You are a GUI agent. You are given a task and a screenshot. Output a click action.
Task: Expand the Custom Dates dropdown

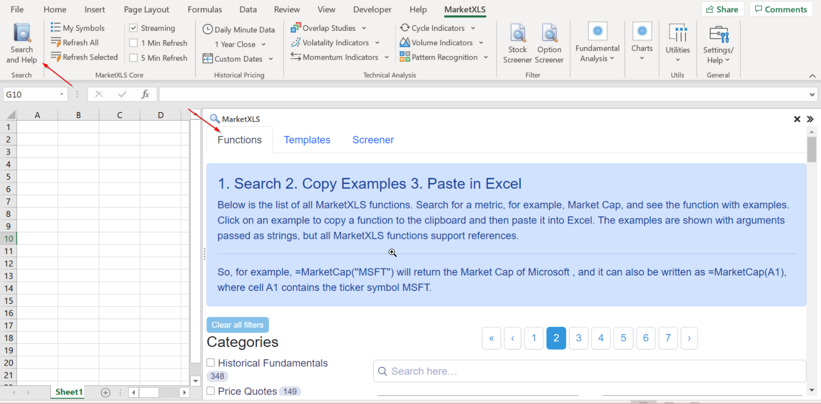click(270, 59)
